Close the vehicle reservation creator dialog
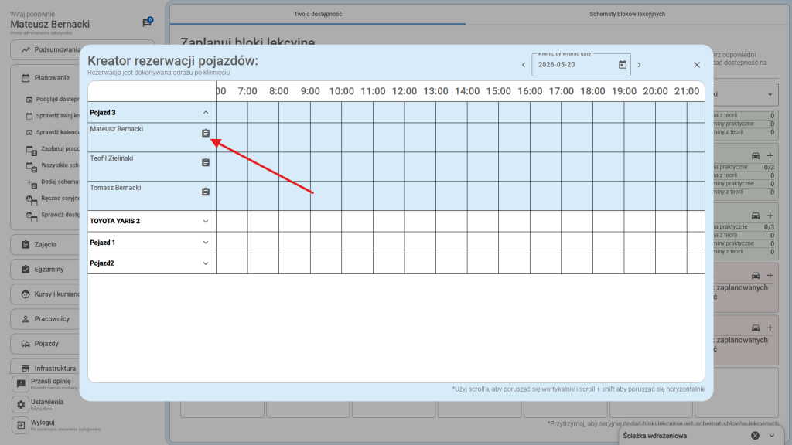This screenshot has height=445, width=792. click(x=697, y=65)
